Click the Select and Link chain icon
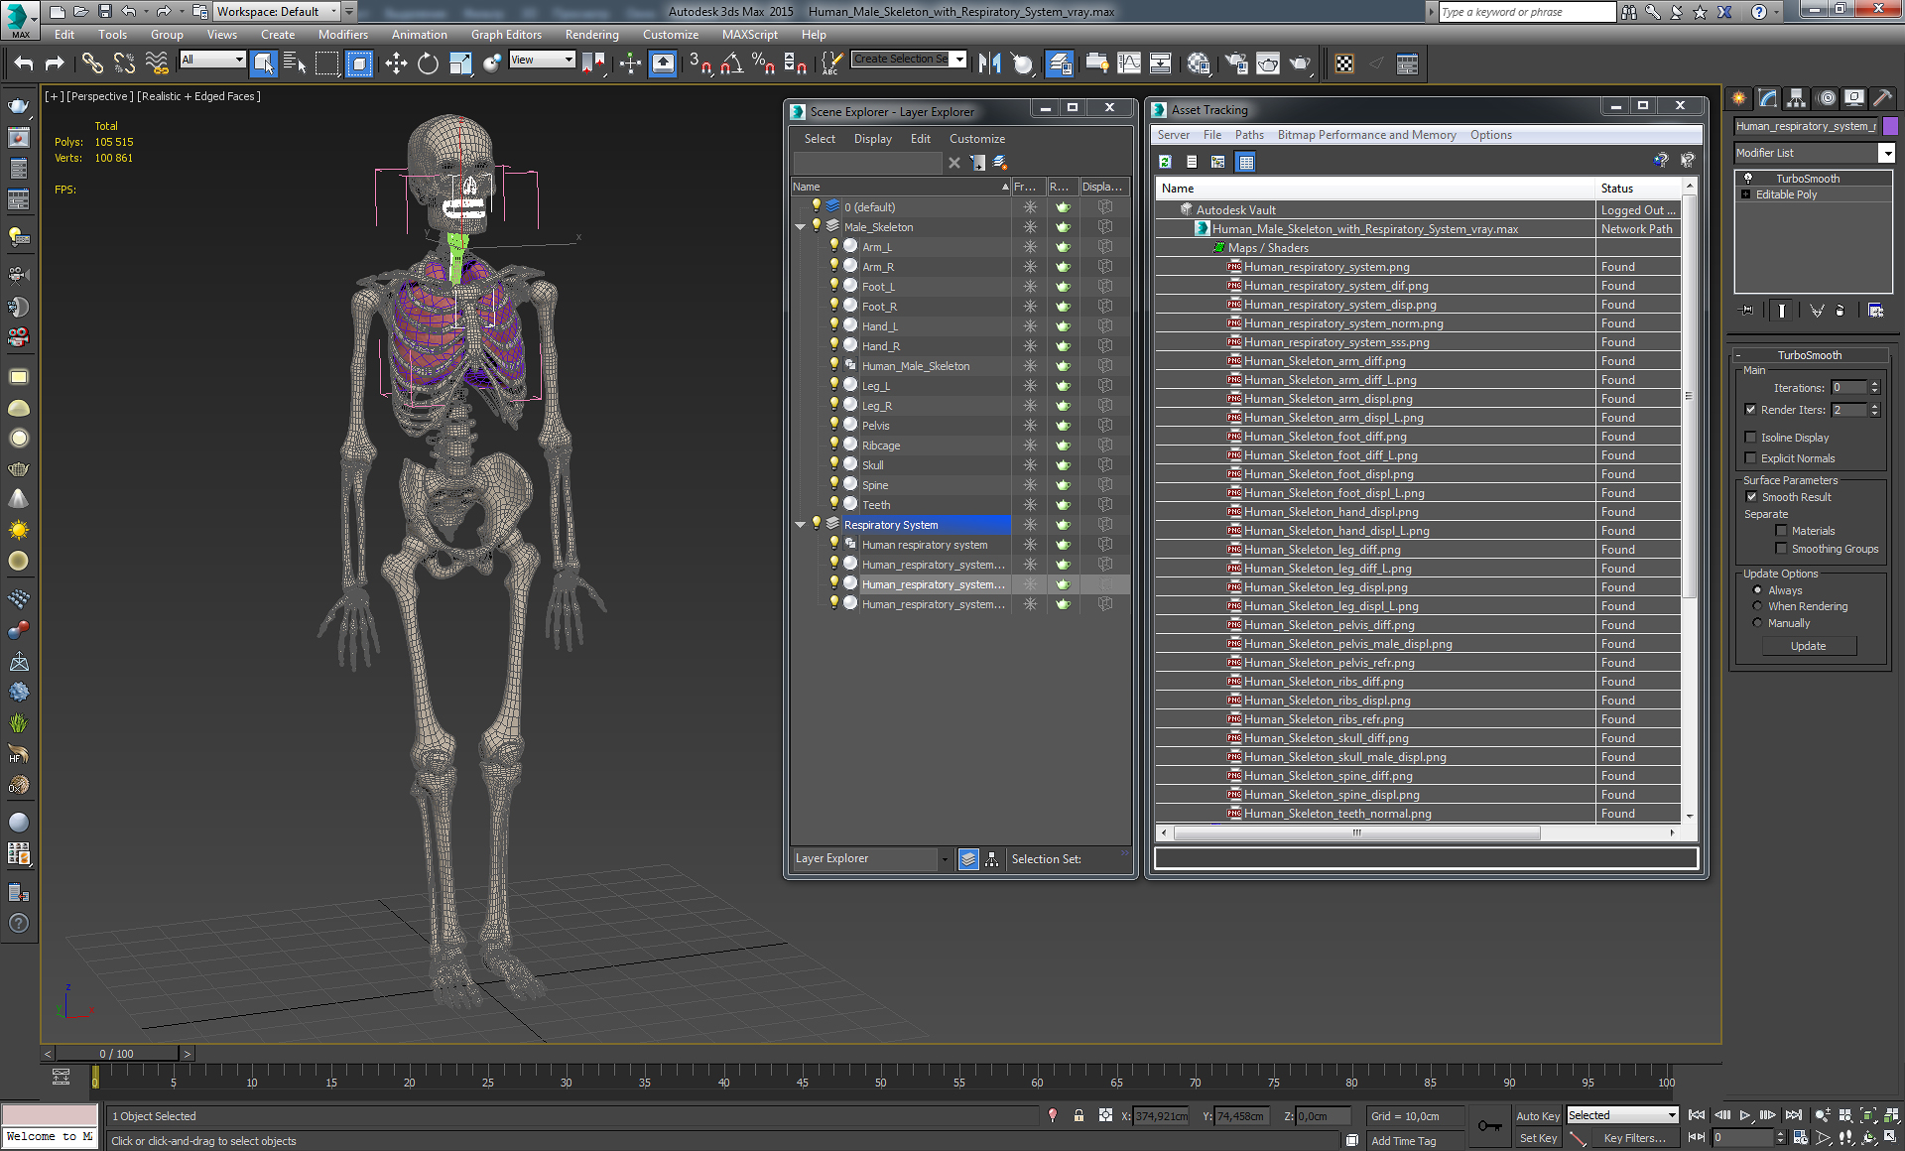Screen dimensions: 1905x1151 [x=92, y=64]
